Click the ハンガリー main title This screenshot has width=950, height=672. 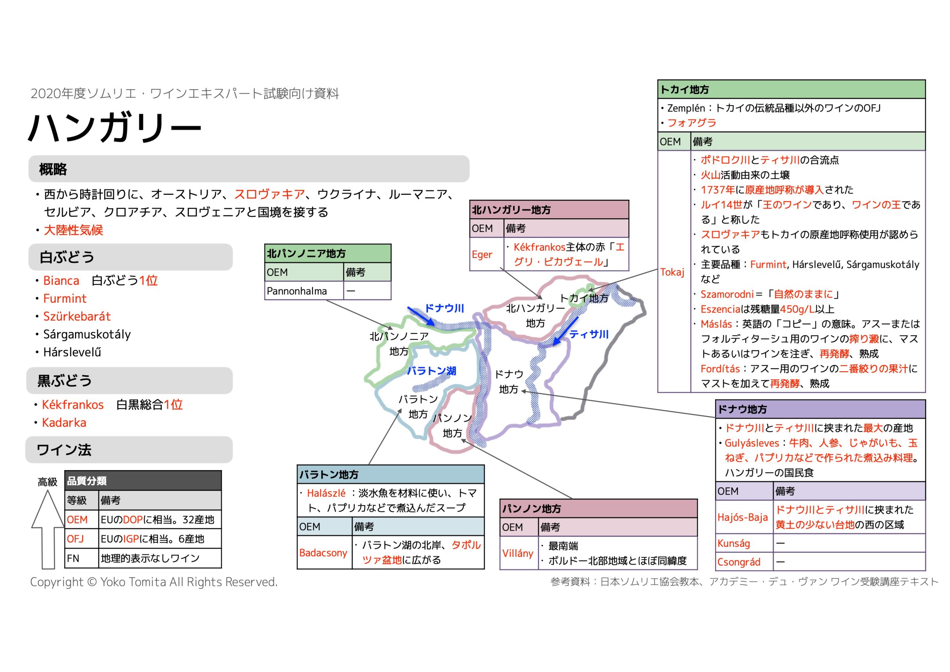(x=114, y=127)
